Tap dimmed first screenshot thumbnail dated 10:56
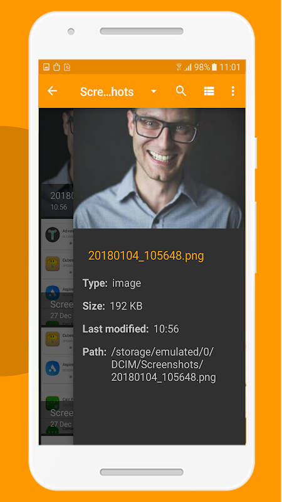The image size is (282, 502). [56, 163]
